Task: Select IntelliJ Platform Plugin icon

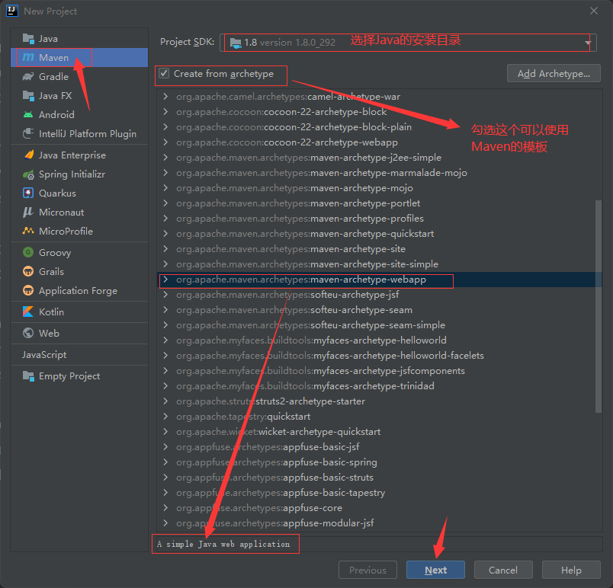Action: [28, 133]
